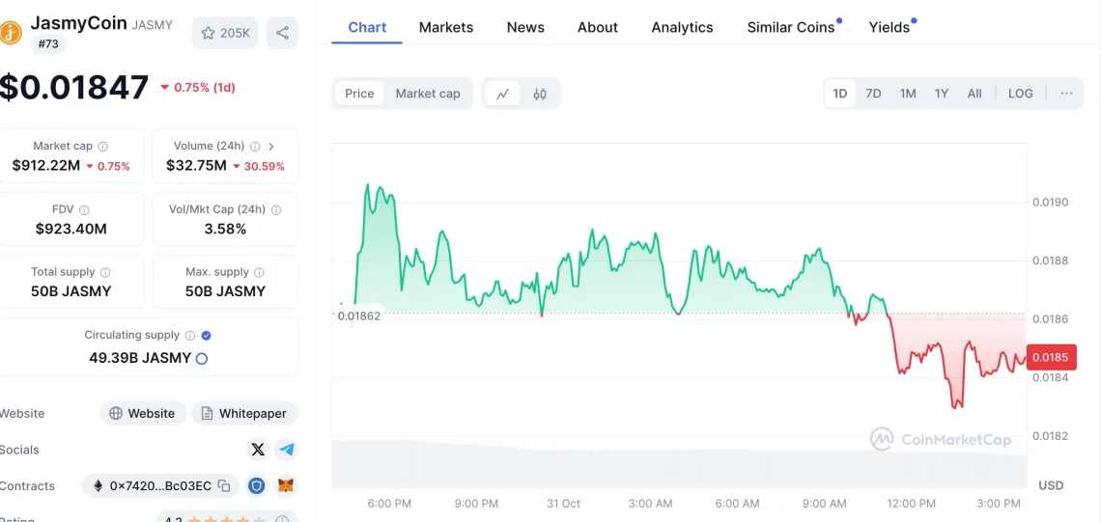Open the Markets tab
1101x522 pixels.
446,27
